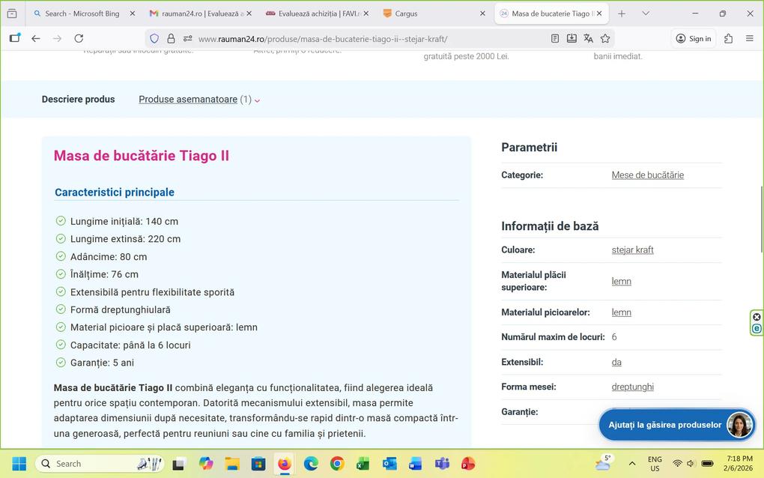The image size is (764, 478).
Task: Bookmark this page with the star icon
Action: [x=606, y=38]
